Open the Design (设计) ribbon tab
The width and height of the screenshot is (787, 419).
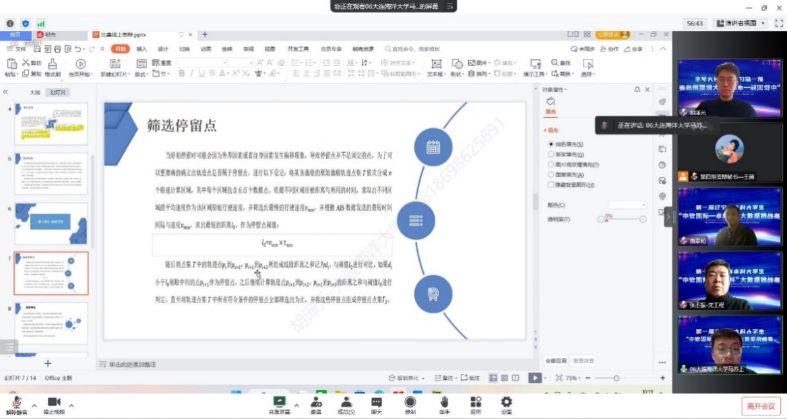click(162, 49)
